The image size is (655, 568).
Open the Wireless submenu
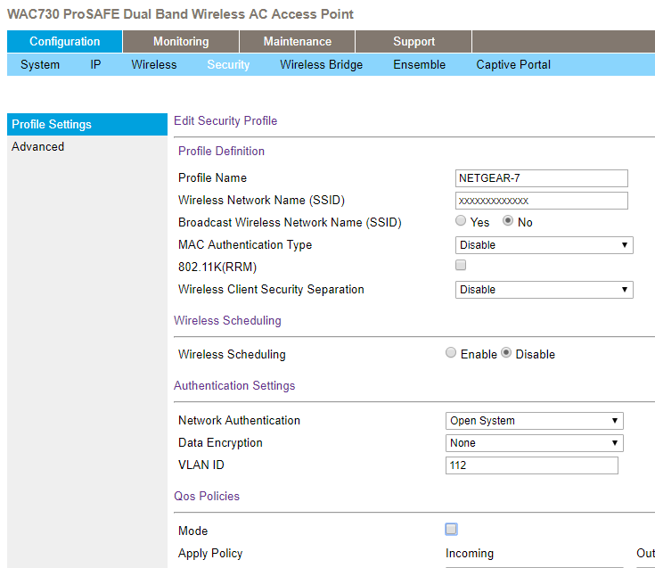[154, 65]
